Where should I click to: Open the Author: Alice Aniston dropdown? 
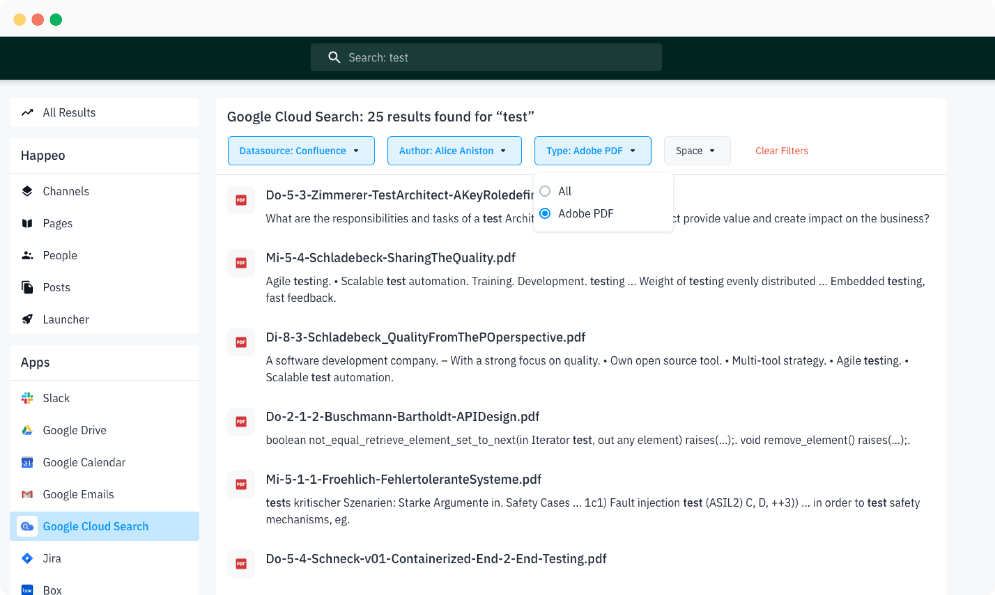coord(454,151)
